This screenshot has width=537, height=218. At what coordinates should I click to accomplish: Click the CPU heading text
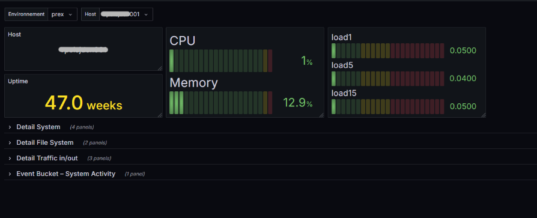click(183, 41)
